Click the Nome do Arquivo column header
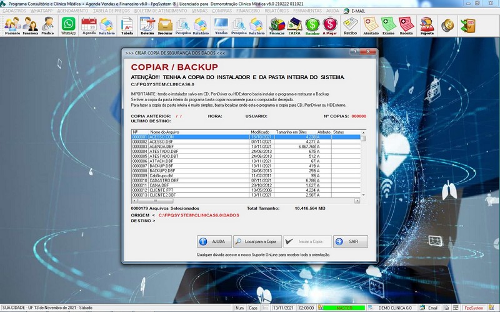 coord(199,132)
